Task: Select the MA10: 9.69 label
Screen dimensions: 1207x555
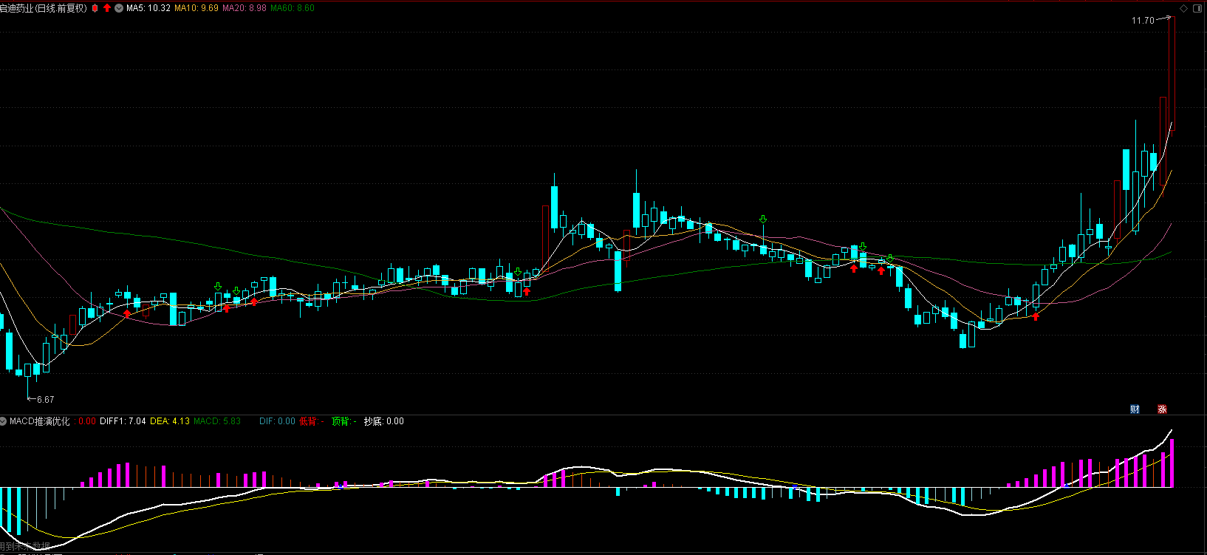Action: click(x=196, y=8)
